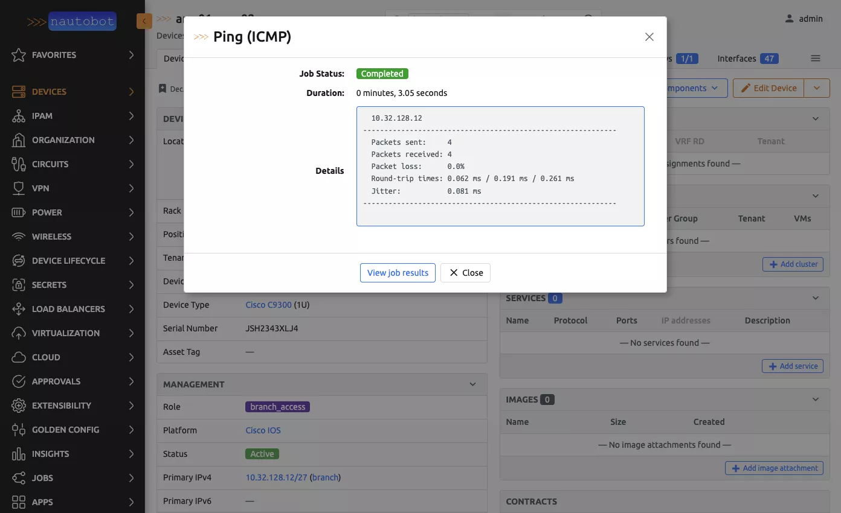Collapse the Management panel
The width and height of the screenshot is (841, 513).
tap(472, 384)
